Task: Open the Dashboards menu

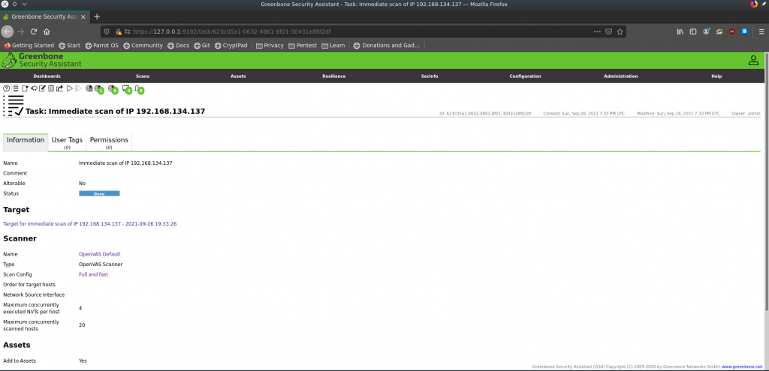Action: coord(47,76)
